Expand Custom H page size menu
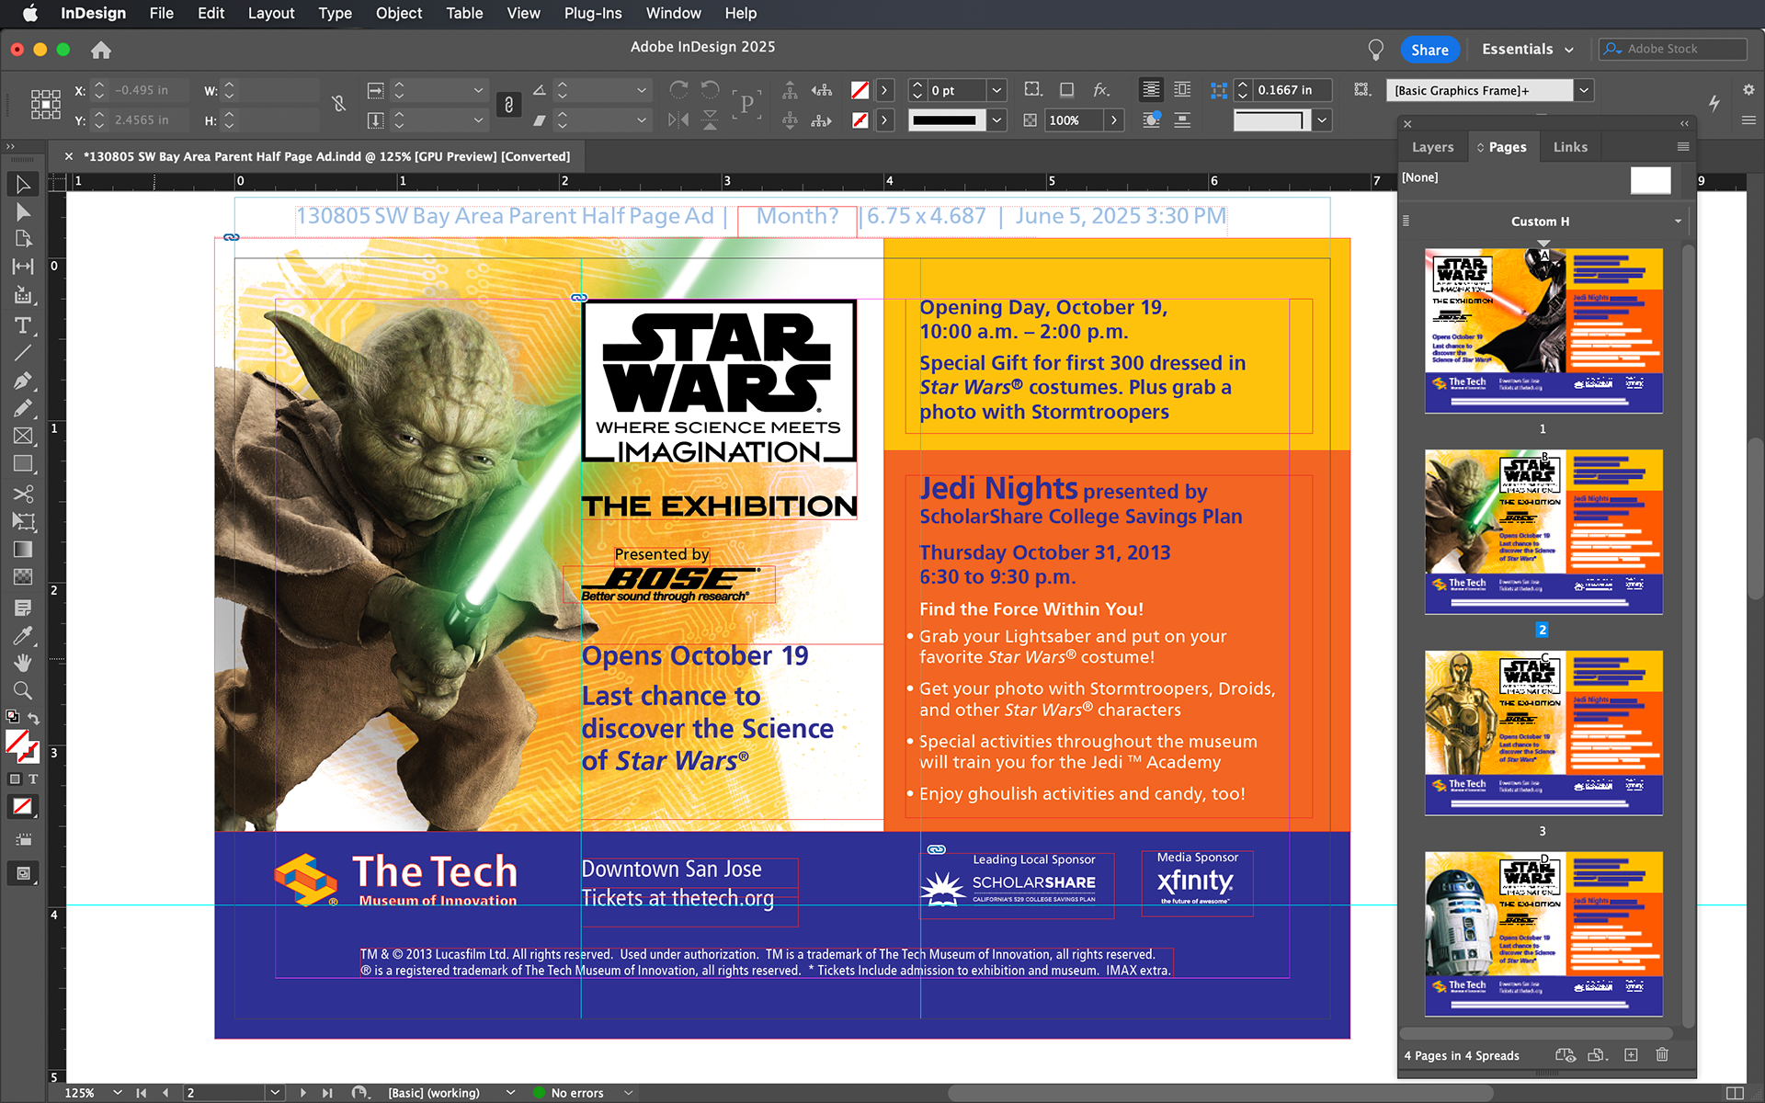The width and height of the screenshot is (1765, 1103). pos(1678,222)
